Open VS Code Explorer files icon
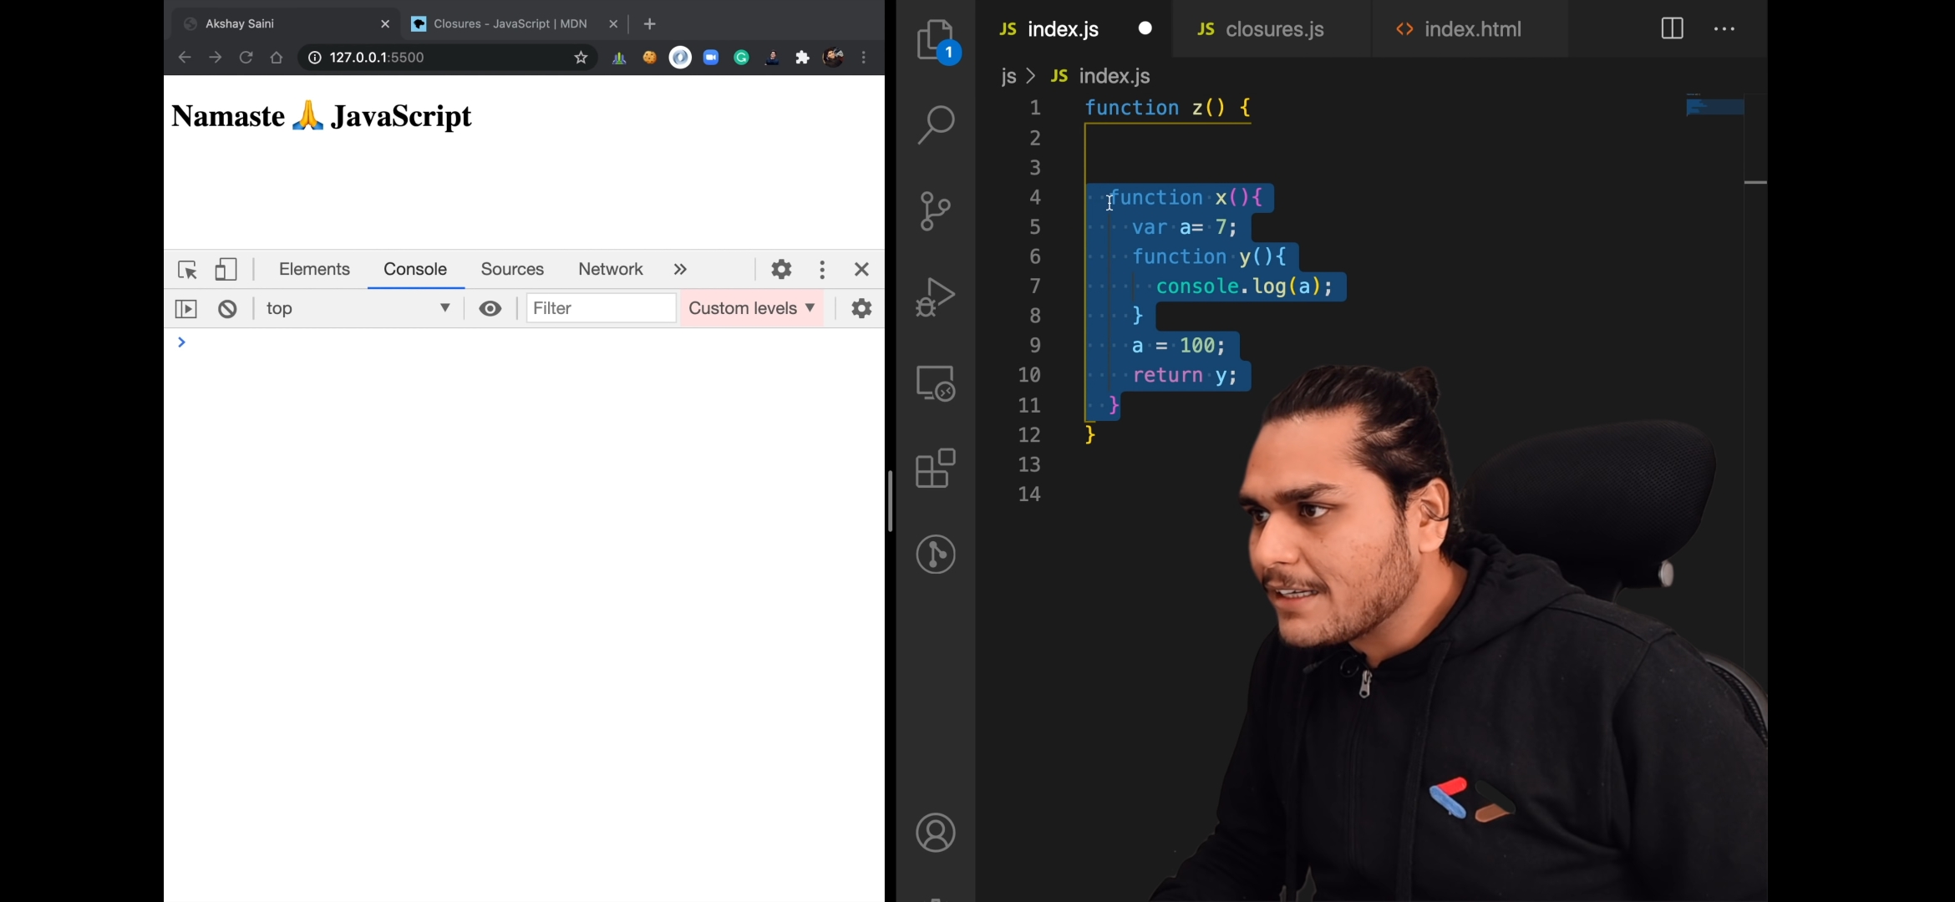Image resolution: width=1955 pixels, height=902 pixels. point(936,40)
